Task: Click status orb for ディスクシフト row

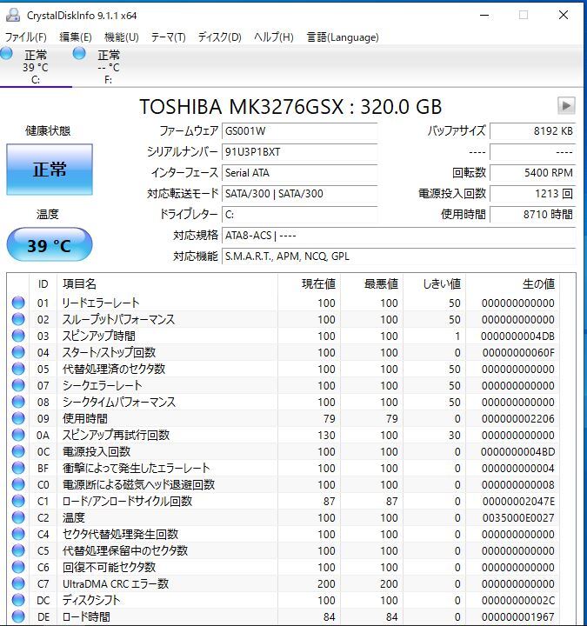Action: (x=18, y=600)
